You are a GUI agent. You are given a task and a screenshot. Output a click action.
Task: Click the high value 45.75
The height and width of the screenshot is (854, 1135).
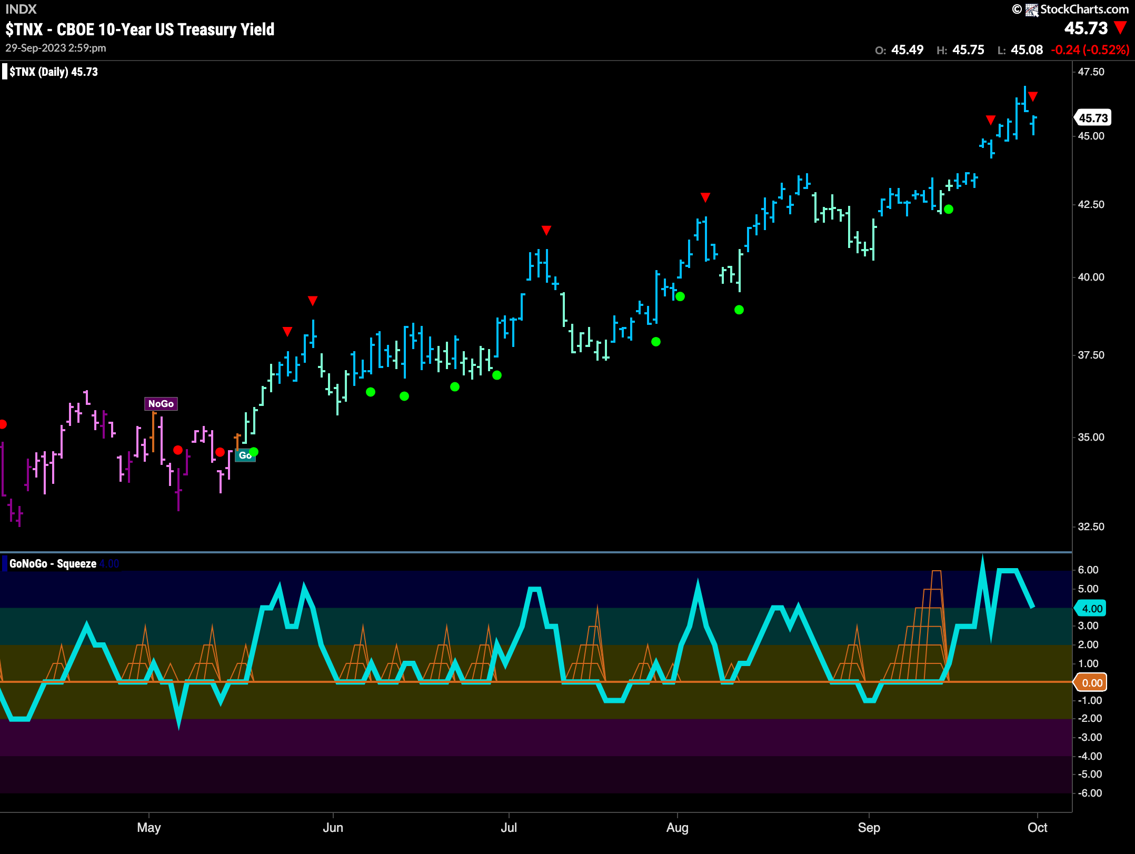pyautogui.click(x=968, y=50)
